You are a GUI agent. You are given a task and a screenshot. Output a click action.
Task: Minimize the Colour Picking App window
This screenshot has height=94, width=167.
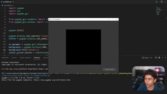[109, 19]
